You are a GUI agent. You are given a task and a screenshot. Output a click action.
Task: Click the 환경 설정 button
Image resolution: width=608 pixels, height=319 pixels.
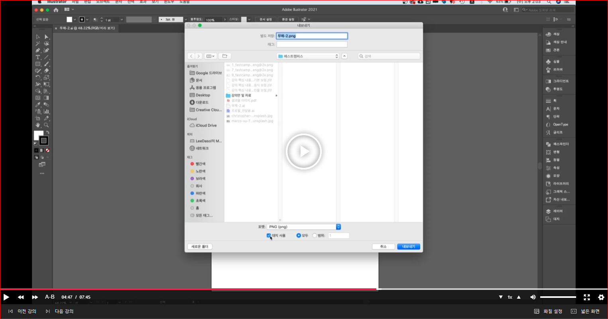pos(288,20)
